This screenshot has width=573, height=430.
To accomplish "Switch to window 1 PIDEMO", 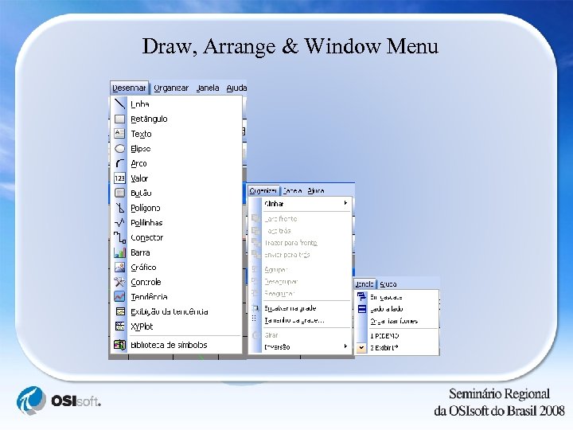I will (x=397, y=336).
